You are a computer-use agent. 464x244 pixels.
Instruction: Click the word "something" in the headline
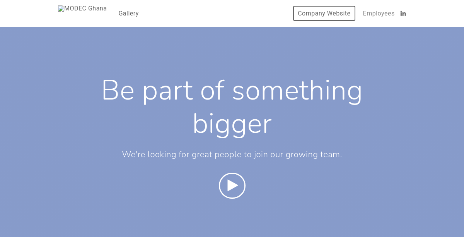coord(297,91)
